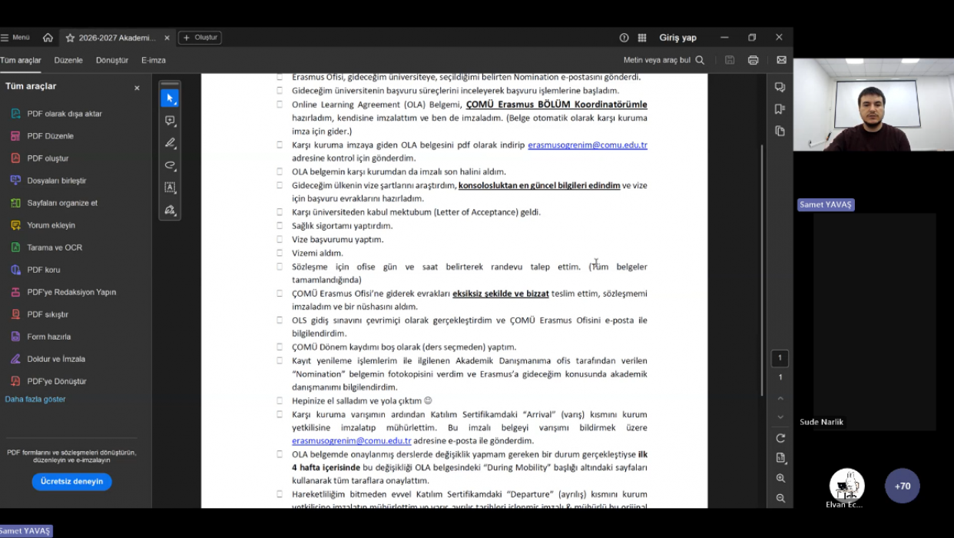Expand 'Daha fazla göster' tools list
Image resolution: width=954 pixels, height=538 pixels.
[35, 399]
